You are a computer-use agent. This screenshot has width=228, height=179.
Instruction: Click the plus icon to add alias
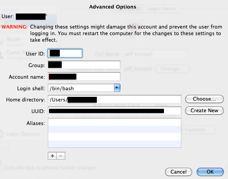(x=52, y=156)
